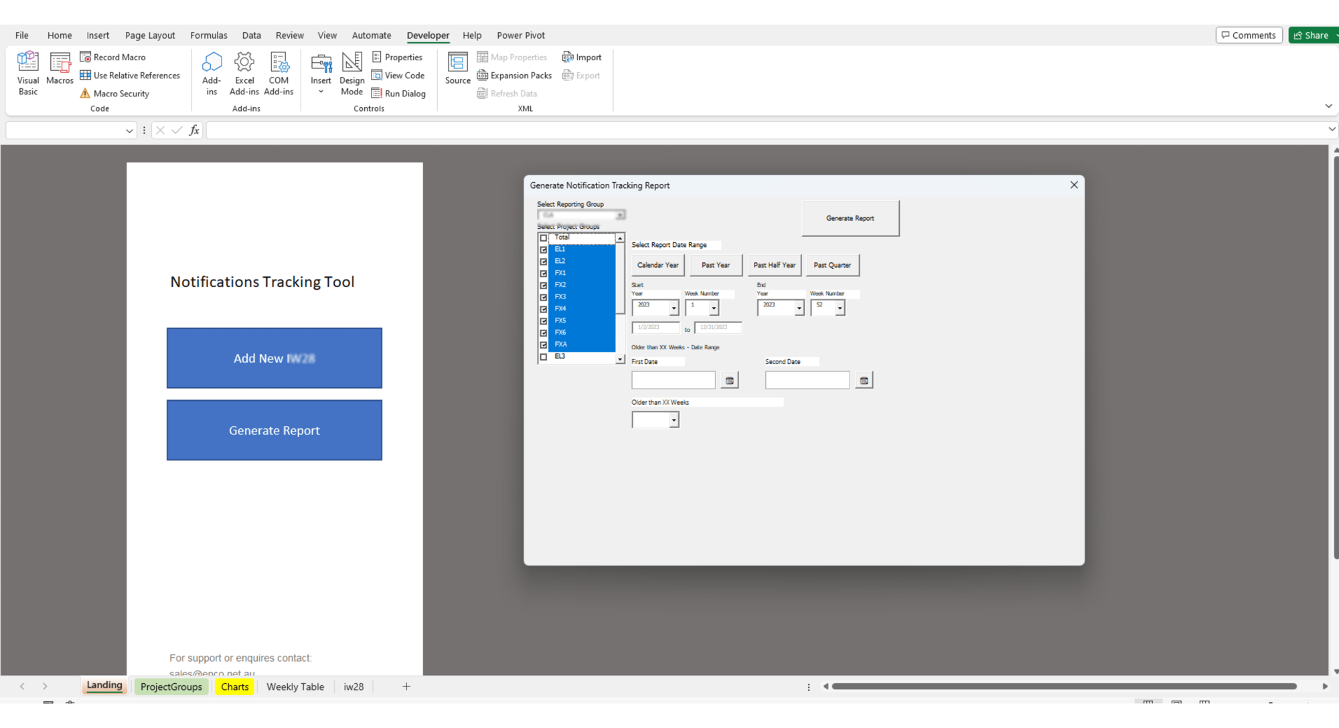
Task: Click the Past Half Year button
Action: tap(775, 265)
